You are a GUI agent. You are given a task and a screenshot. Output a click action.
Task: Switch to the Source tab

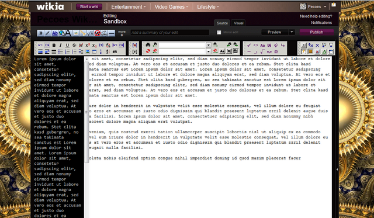pyautogui.click(x=222, y=23)
